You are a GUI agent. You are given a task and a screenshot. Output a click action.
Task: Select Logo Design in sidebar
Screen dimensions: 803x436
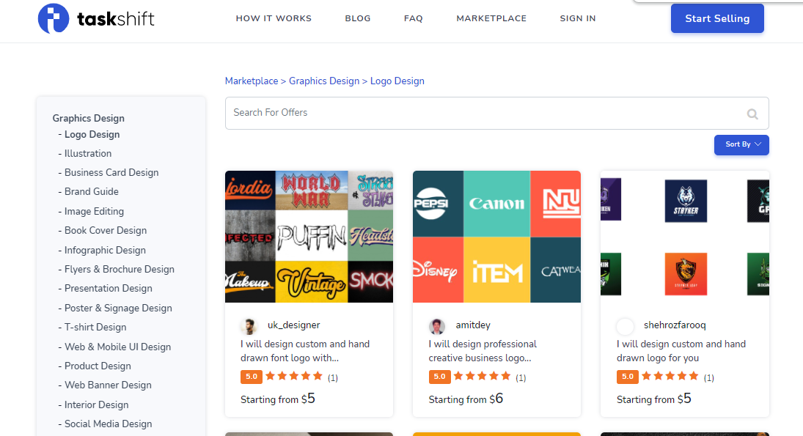92,135
